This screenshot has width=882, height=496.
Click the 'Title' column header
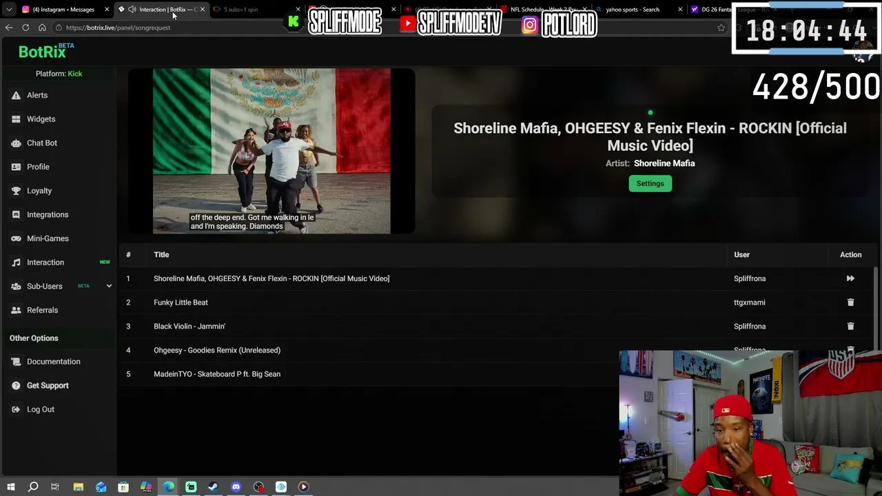[x=161, y=255]
